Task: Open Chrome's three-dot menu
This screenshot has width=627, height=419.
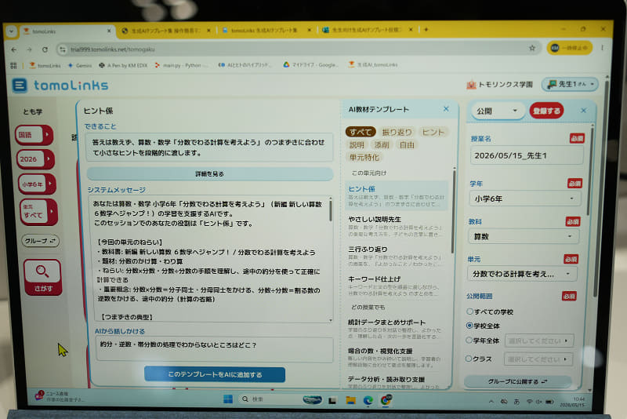Action: [x=602, y=48]
